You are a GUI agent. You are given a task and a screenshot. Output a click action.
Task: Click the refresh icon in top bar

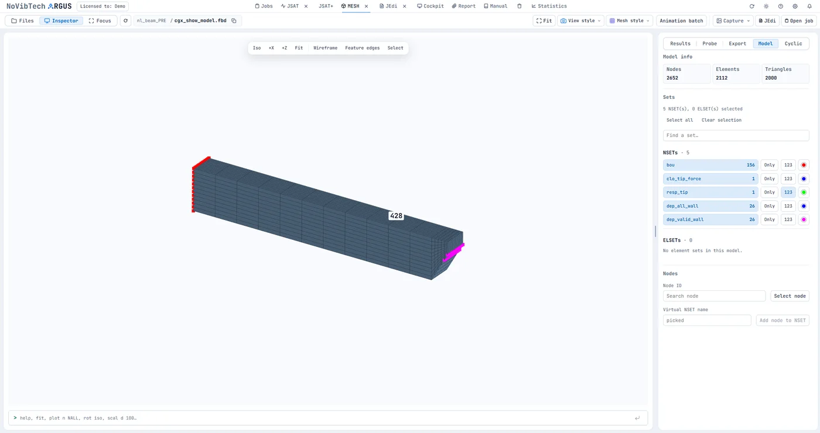pos(752,6)
